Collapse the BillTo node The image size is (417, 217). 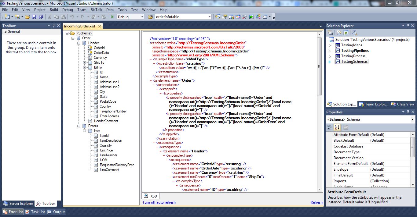pyautogui.click(x=84, y=67)
